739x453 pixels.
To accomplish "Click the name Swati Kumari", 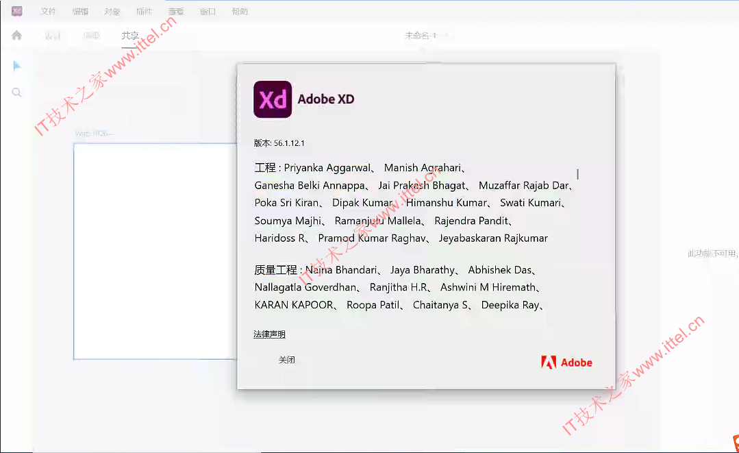I will [x=530, y=203].
